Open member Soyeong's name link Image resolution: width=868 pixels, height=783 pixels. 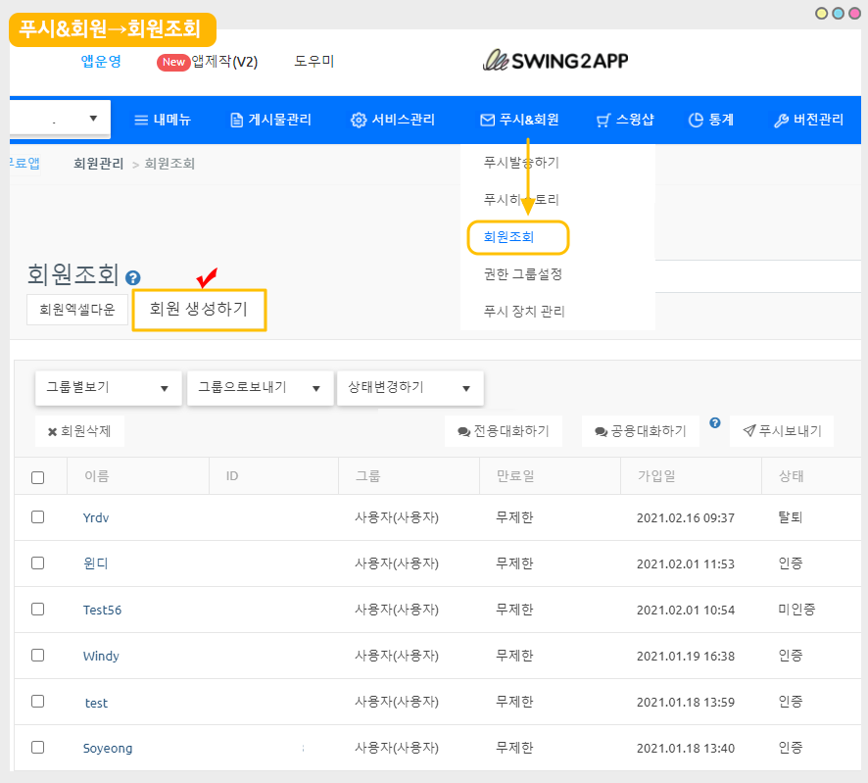[108, 748]
